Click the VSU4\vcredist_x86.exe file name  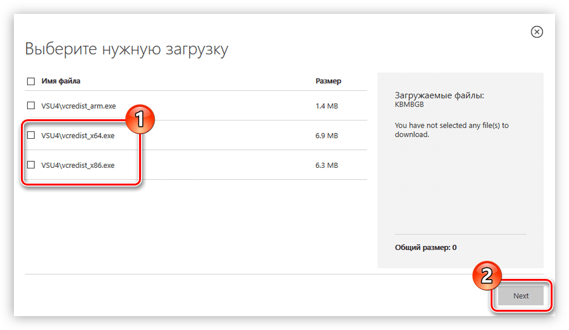[78, 165]
